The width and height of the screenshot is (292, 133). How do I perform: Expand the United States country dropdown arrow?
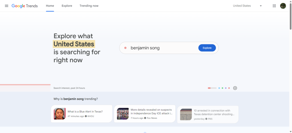coord(261,6)
